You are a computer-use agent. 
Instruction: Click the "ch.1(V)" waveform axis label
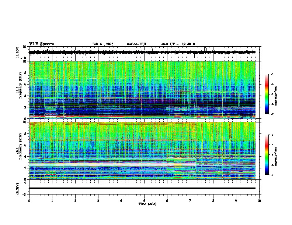18,52
